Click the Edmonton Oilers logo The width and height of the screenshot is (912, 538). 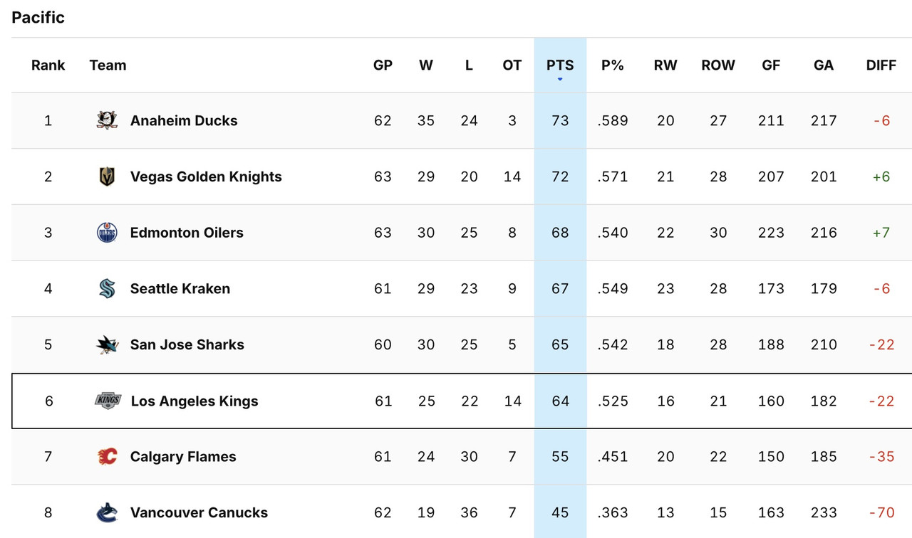(105, 232)
